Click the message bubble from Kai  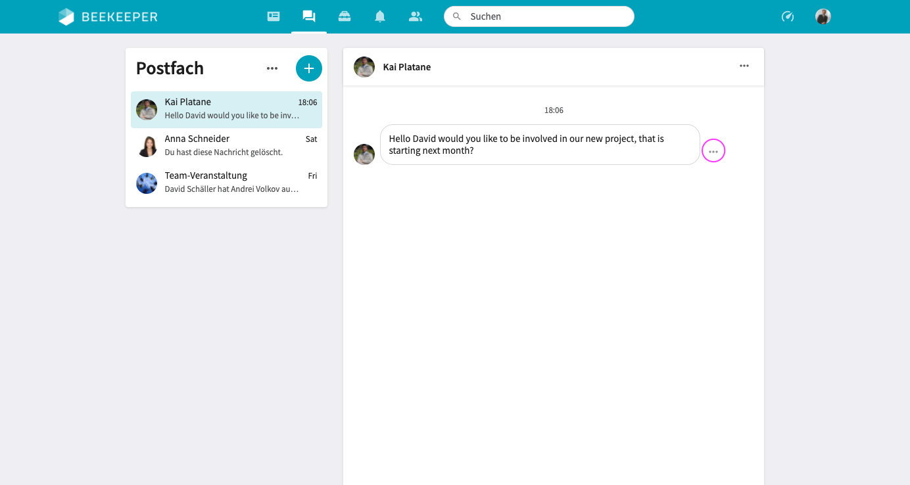tap(539, 145)
